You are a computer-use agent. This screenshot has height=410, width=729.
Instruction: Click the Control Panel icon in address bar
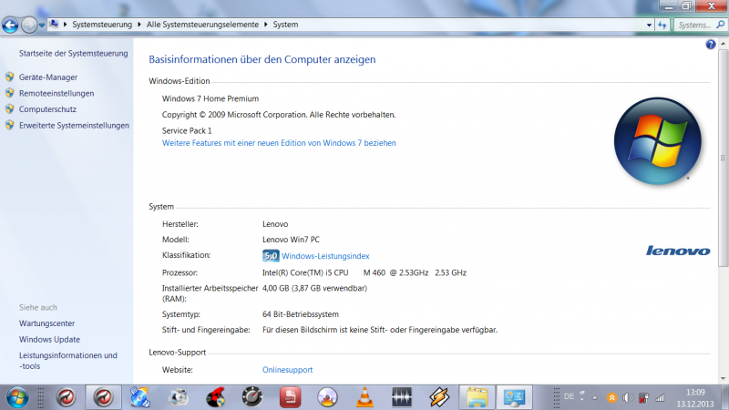pos(54,25)
